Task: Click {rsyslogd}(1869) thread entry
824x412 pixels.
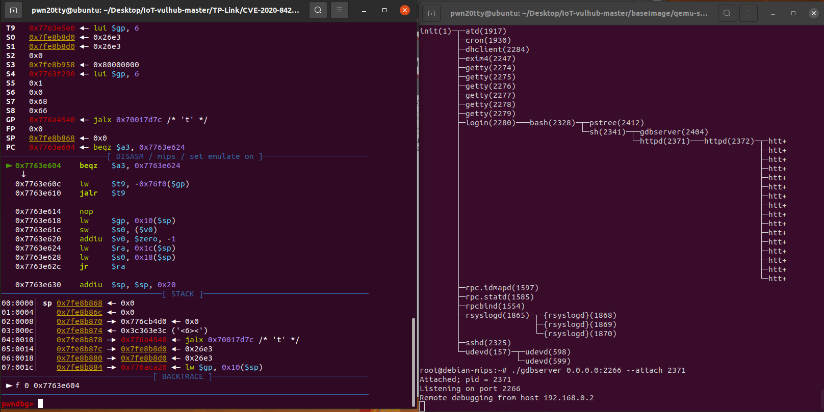Action: point(580,324)
